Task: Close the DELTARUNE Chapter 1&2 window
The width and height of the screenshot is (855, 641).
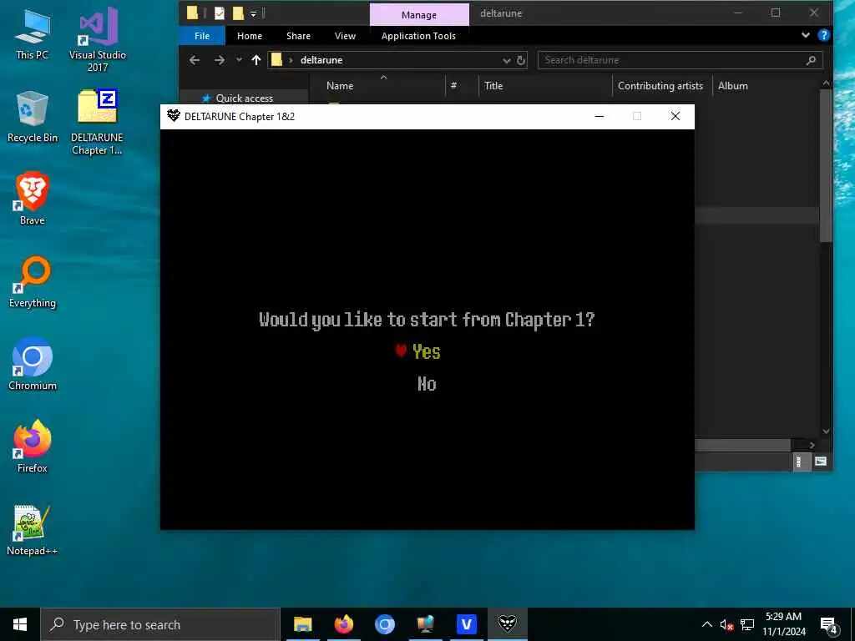Action: [x=675, y=116]
